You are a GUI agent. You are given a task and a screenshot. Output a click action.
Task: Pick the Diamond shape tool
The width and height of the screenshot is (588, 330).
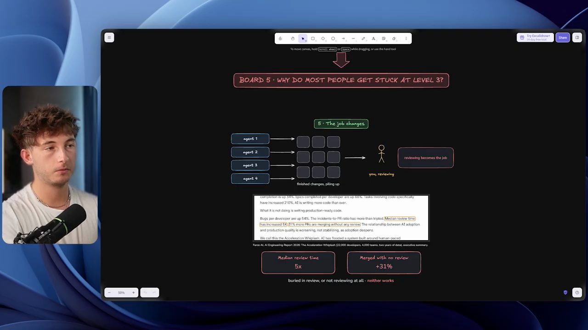323,38
